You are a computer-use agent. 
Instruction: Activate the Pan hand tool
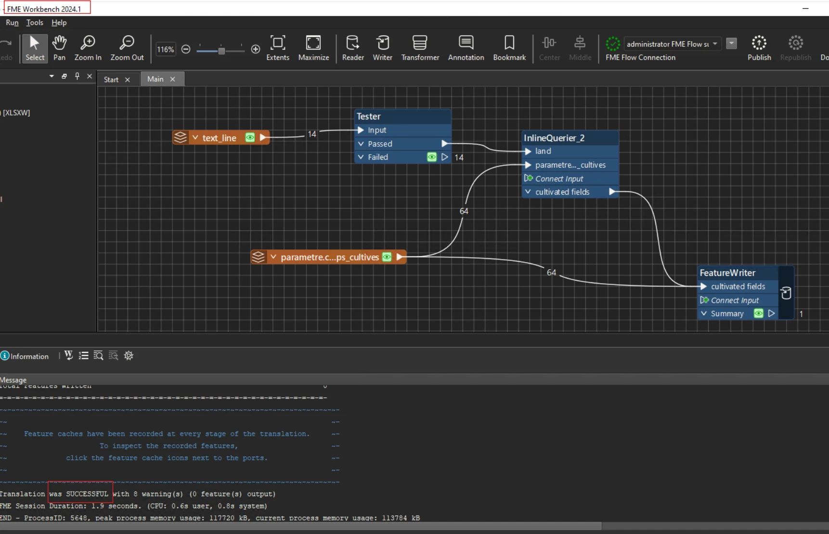tap(59, 48)
